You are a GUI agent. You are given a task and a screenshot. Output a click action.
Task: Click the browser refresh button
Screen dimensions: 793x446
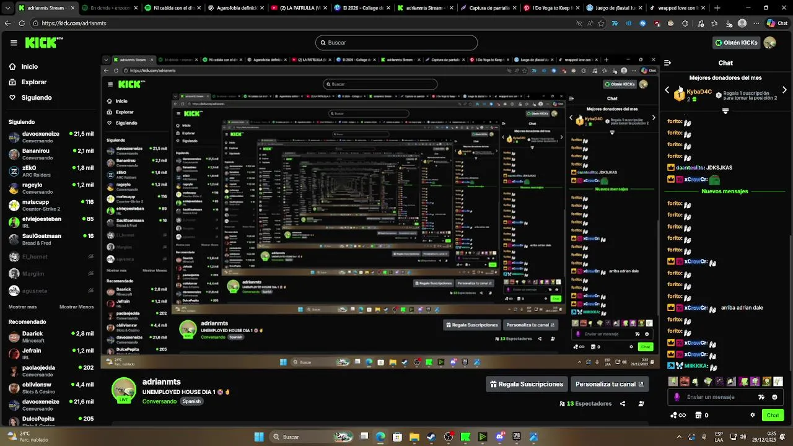click(x=22, y=24)
